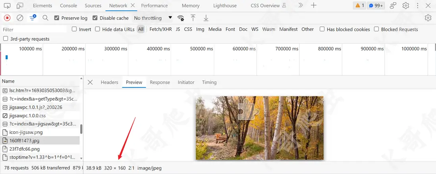Viewport: 436px width, 174px height.
Task: Activate the inspect element picker icon
Action: [7, 6]
